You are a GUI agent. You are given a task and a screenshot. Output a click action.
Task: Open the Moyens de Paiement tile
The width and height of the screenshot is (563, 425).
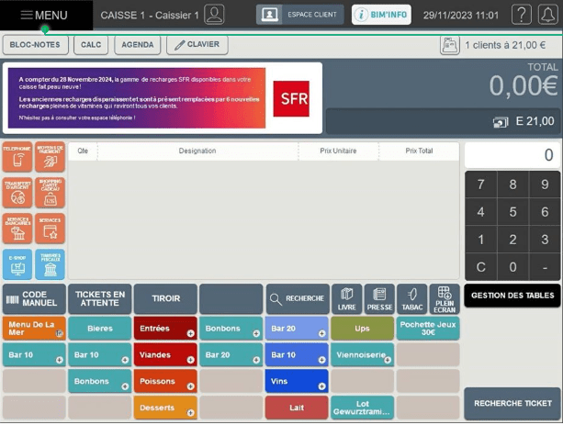click(x=51, y=157)
